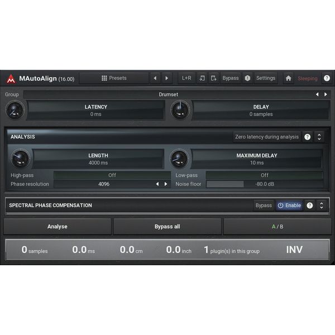Screen dimensions: 335x335
Task: Open help for the Analysis section
Action: click(307, 137)
